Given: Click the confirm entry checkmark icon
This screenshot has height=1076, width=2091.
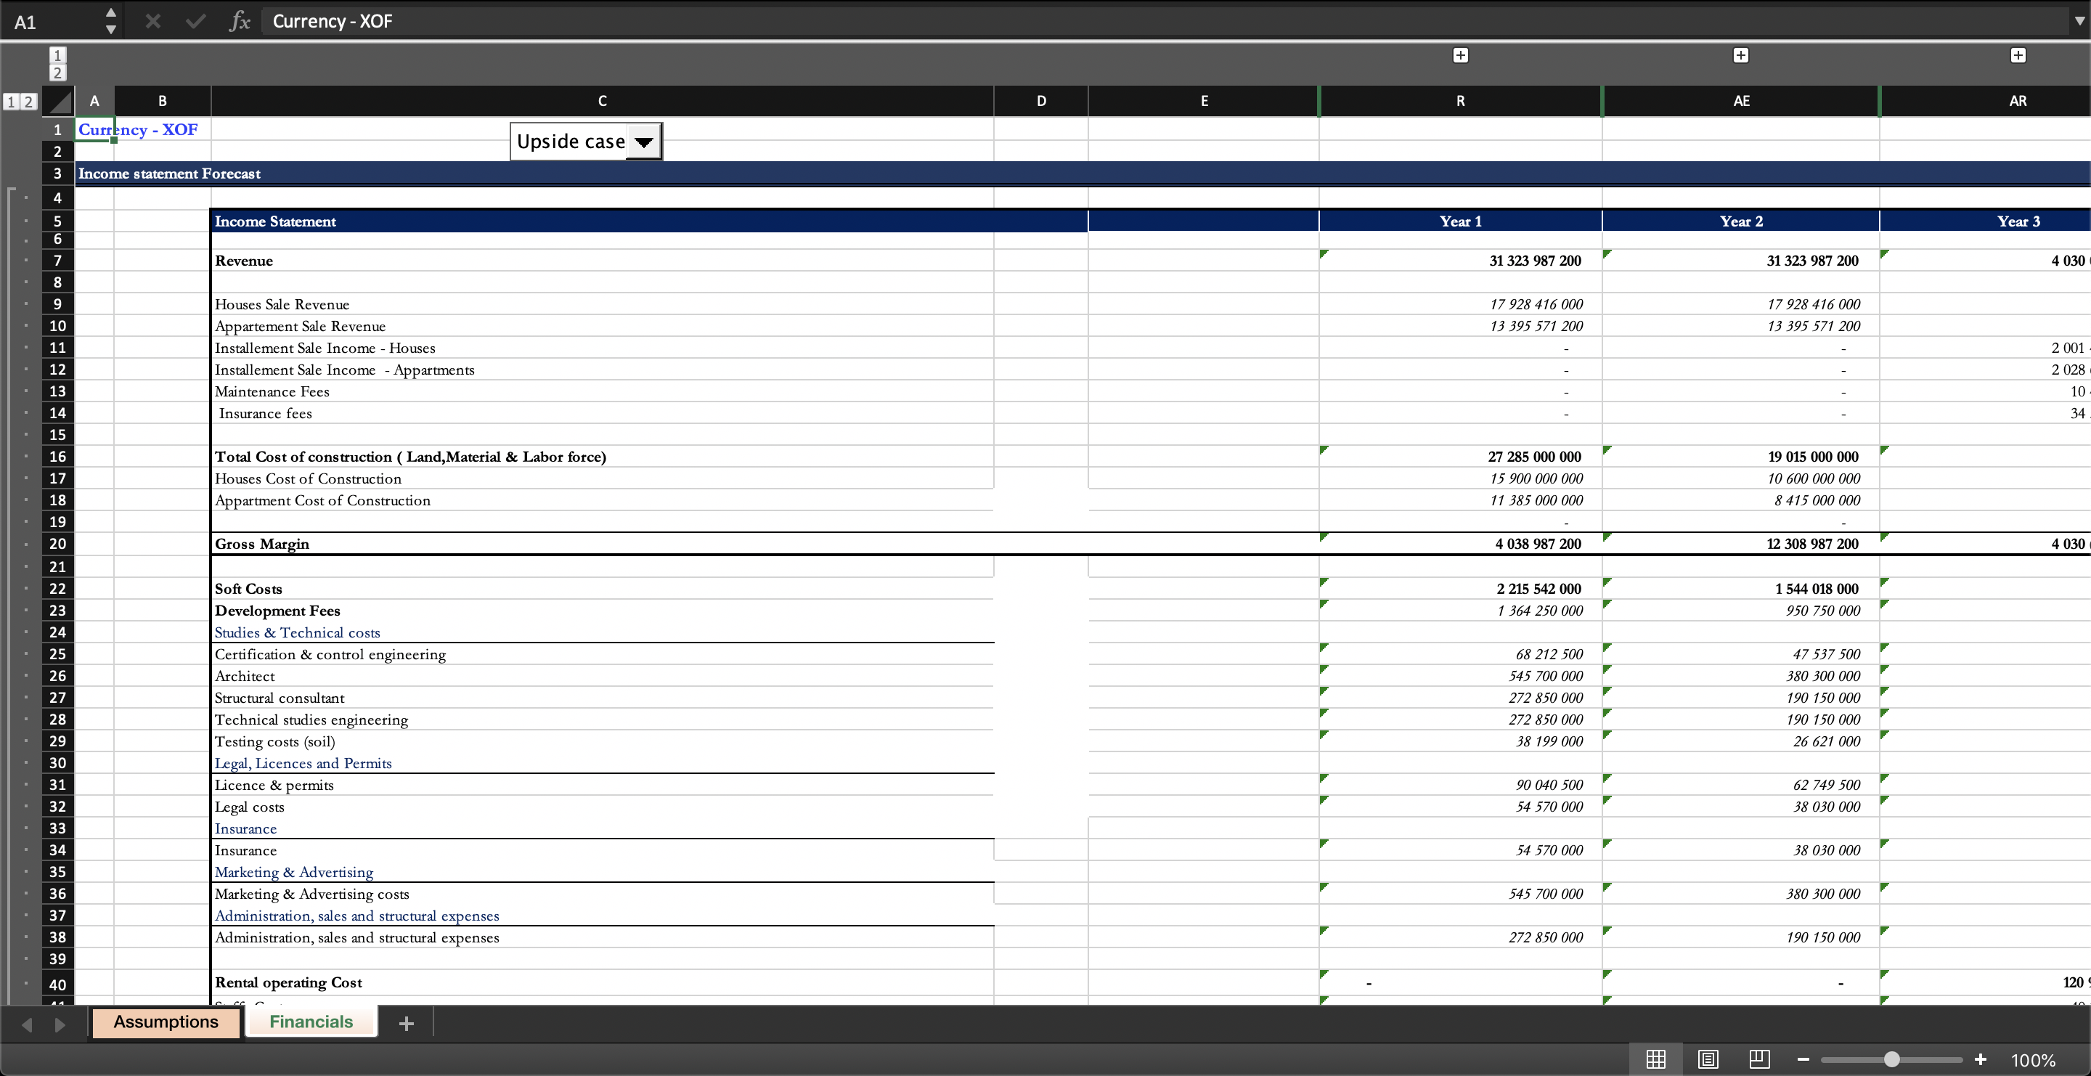Looking at the screenshot, I should click(x=195, y=21).
